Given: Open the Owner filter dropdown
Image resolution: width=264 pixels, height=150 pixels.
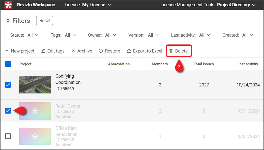Looking at the screenshot, I should 110,35.
